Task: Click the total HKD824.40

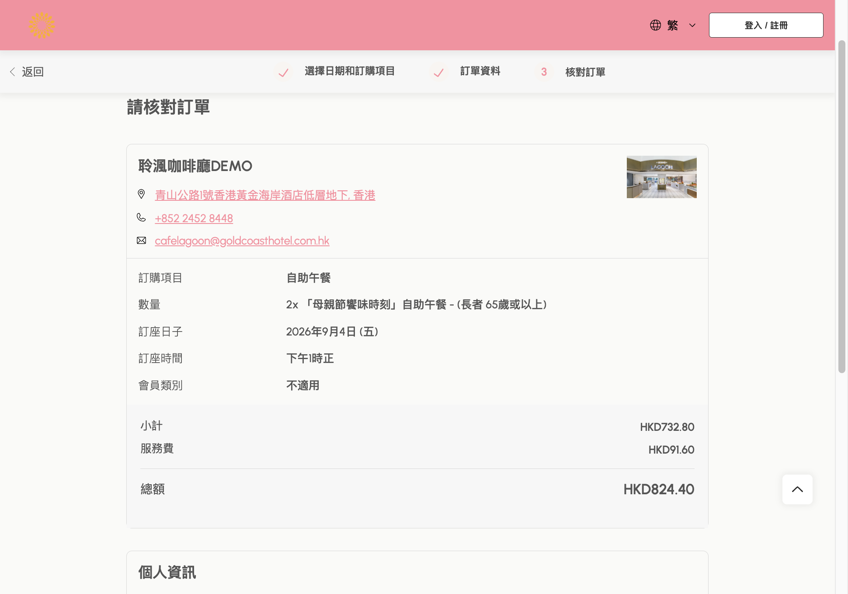Action: (x=659, y=489)
